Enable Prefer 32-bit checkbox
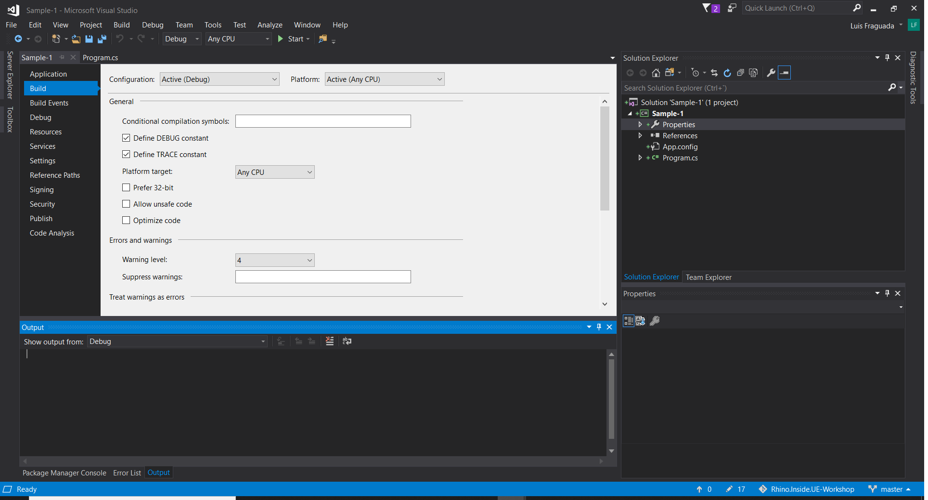 tap(126, 188)
